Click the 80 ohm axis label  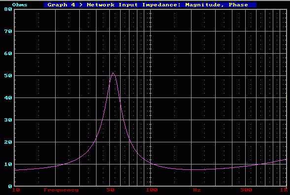click(x=8, y=9)
